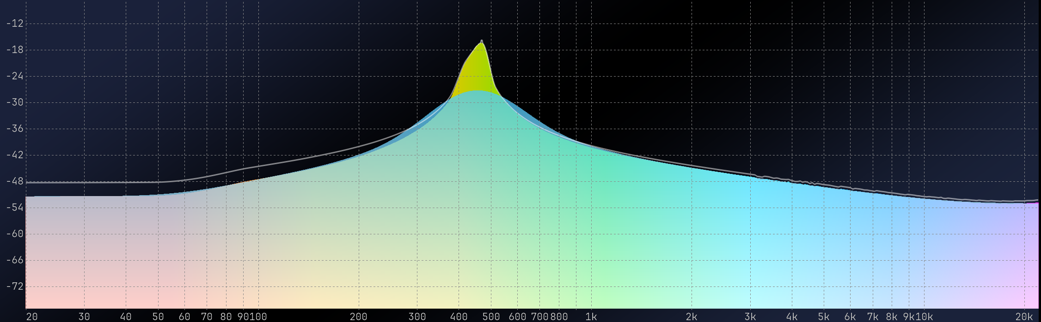This screenshot has height=322, width=1041.
Task: Click the -72 dB scale label
Action: pyautogui.click(x=14, y=286)
